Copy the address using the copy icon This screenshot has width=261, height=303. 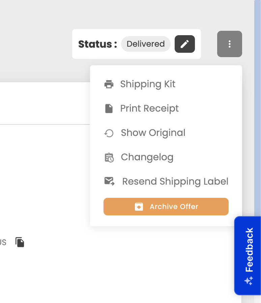pyautogui.click(x=20, y=242)
